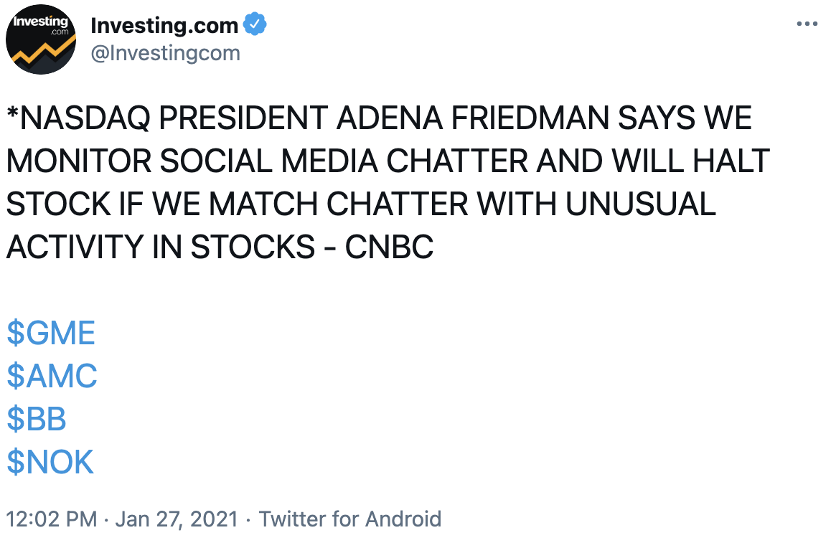Follow the $NOK cashtag link
The height and width of the screenshot is (548, 831).
pyautogui.click(x=50, y=462)
